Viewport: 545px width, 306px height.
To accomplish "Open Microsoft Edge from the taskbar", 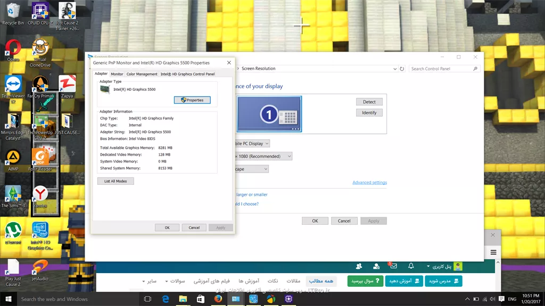I will pos(166,299).
